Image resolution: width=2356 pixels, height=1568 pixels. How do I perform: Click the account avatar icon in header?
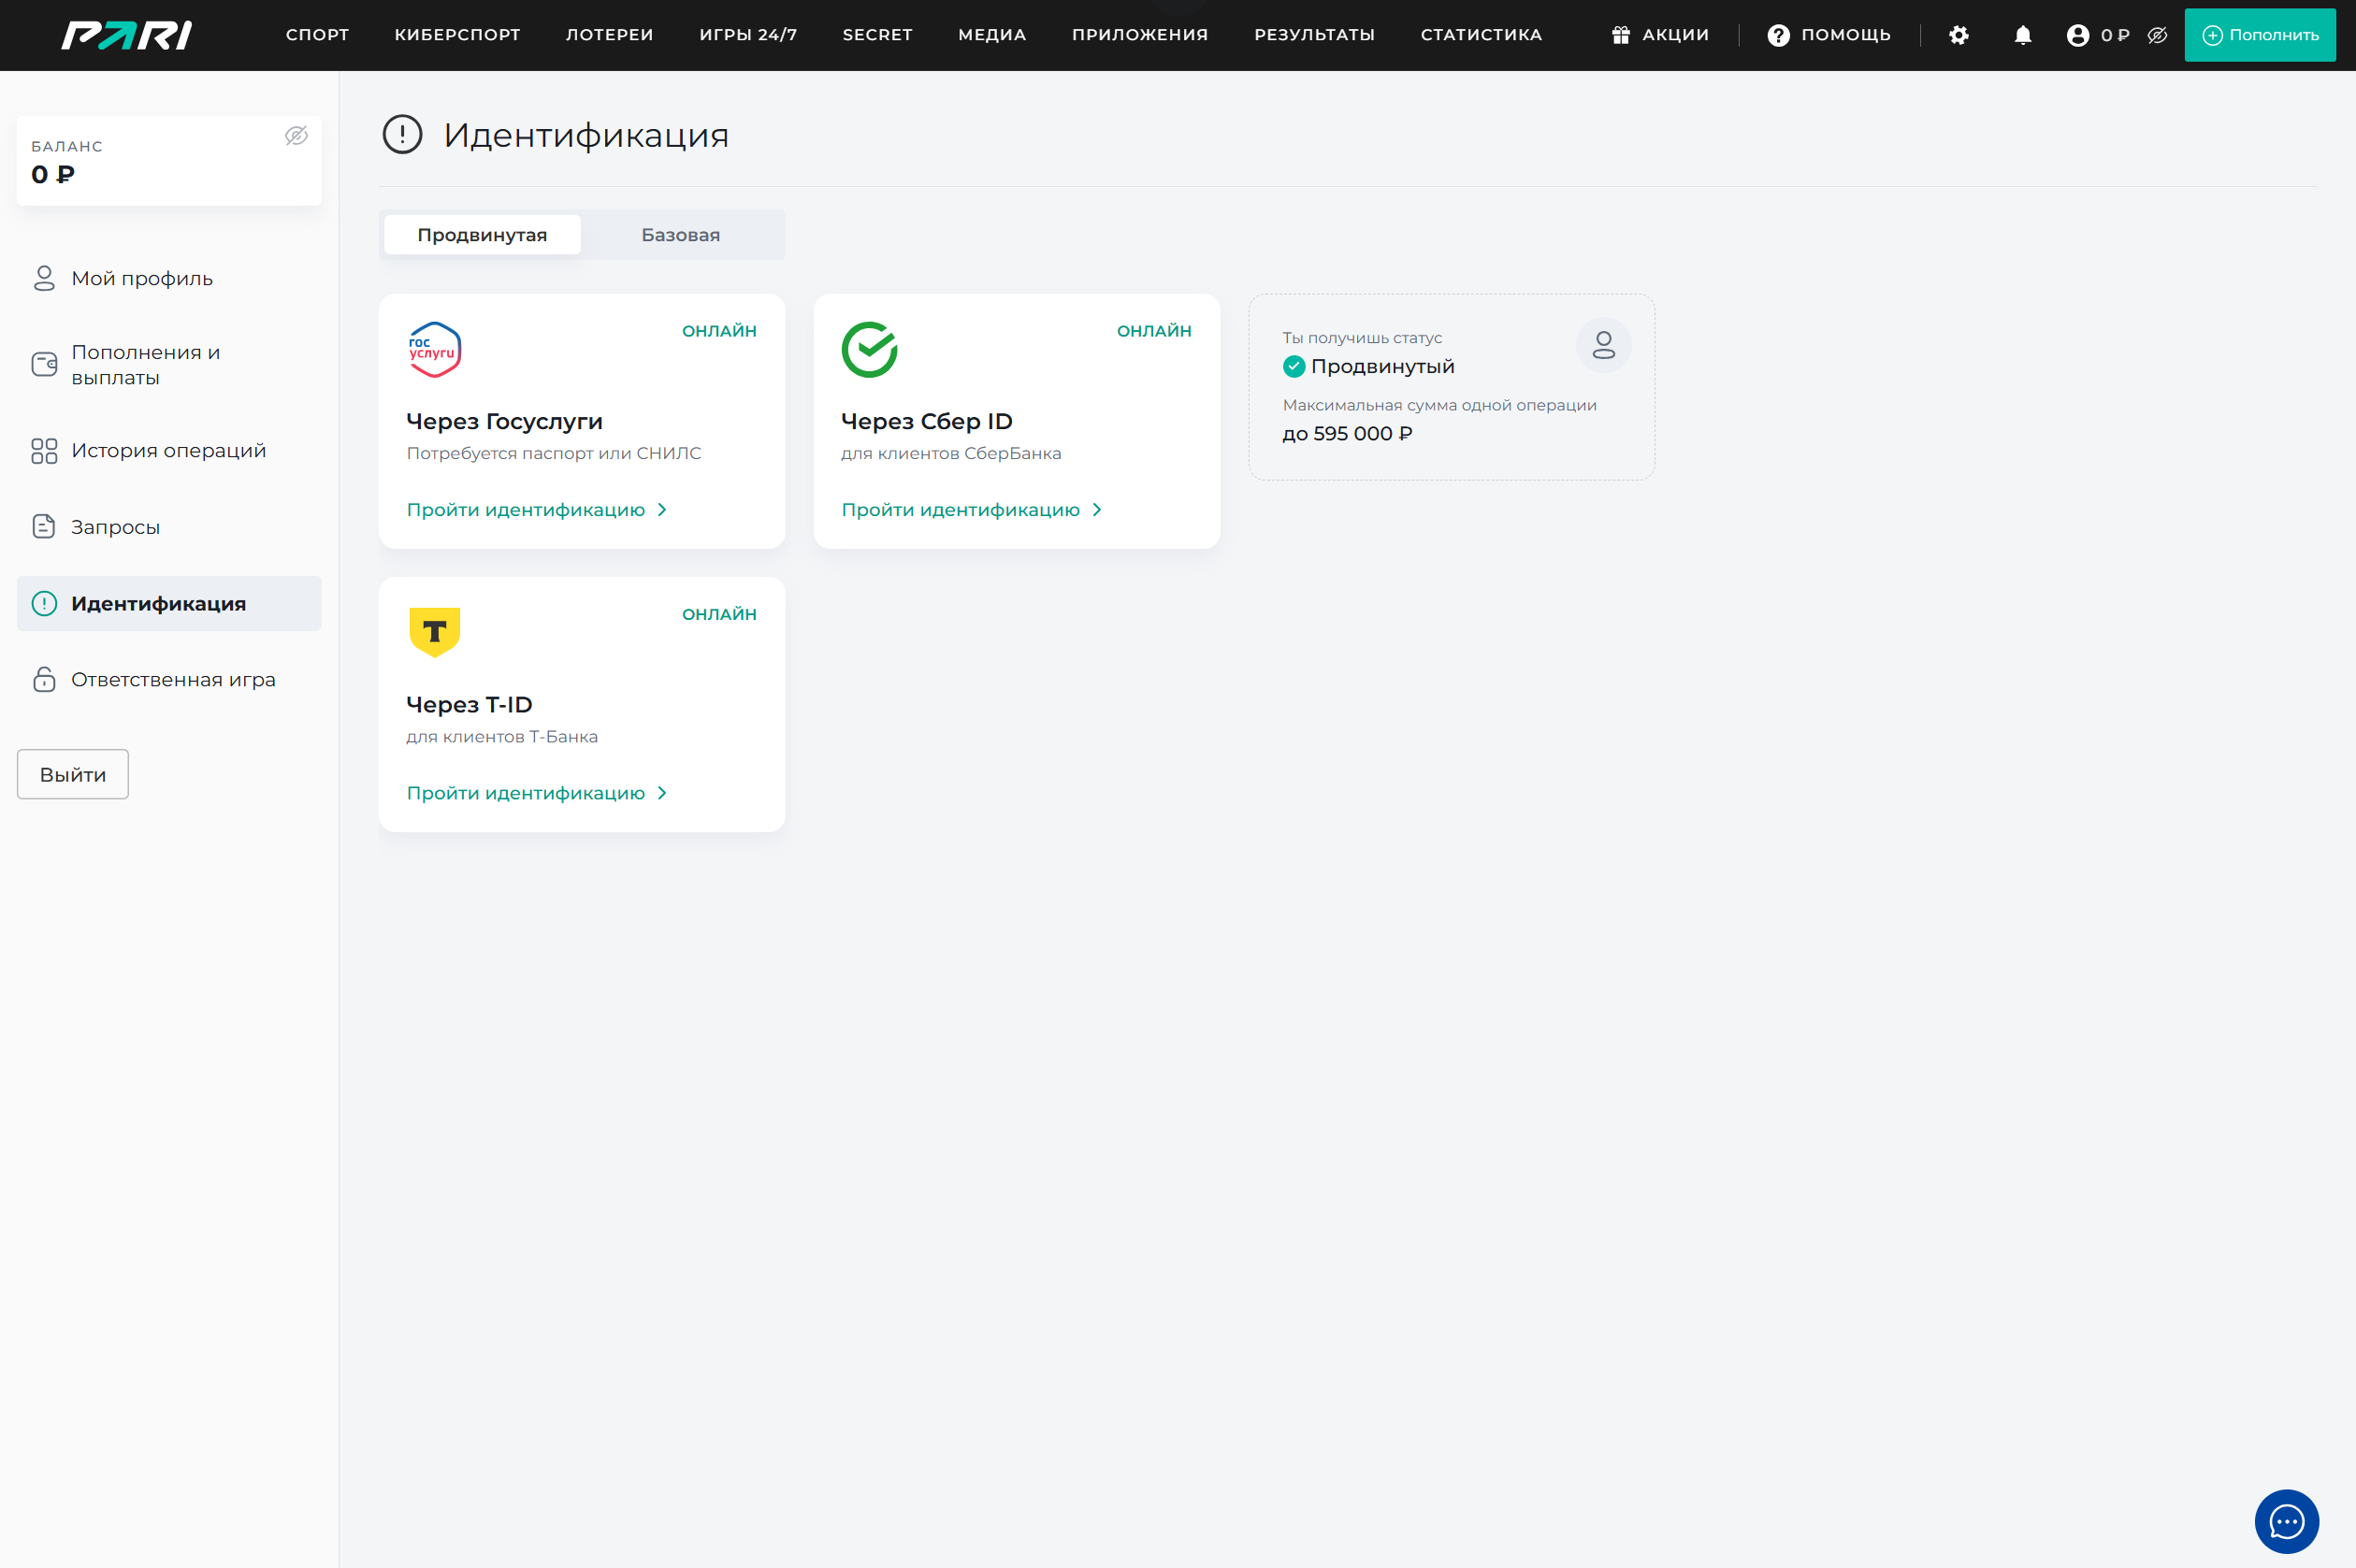pyautogui.click(x=2077, y=35)
